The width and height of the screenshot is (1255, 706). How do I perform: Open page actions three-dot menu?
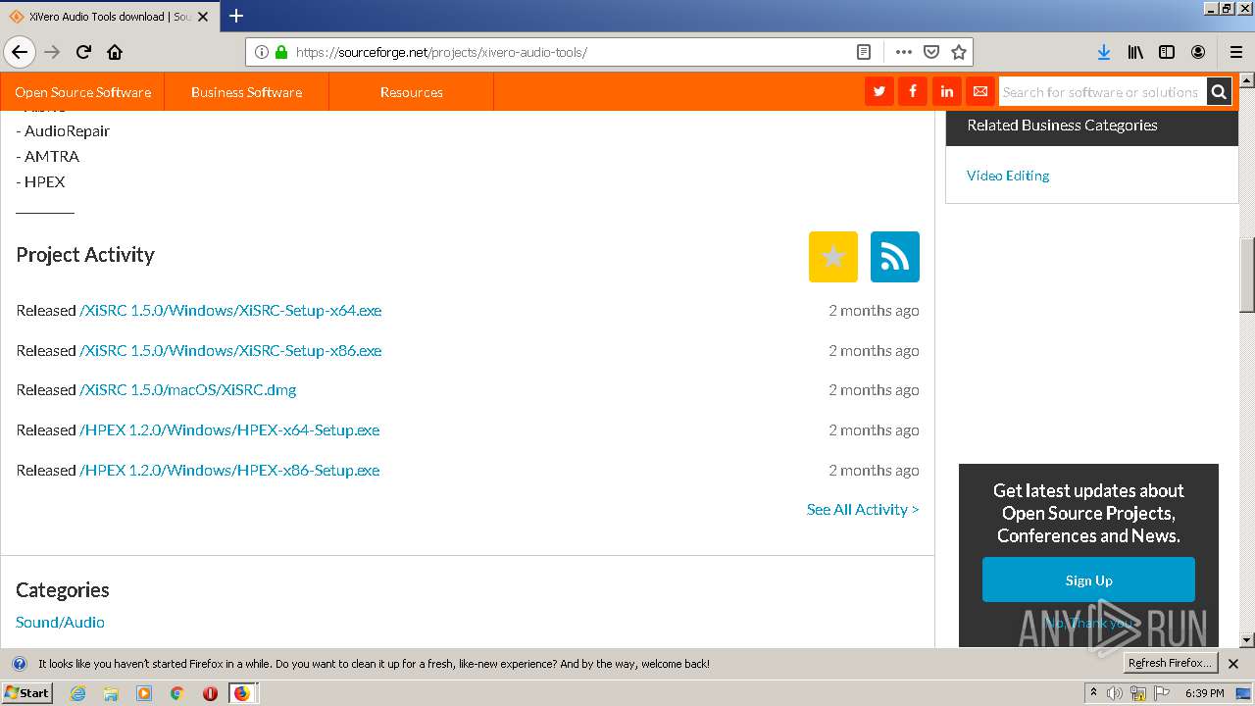[904, 52]
